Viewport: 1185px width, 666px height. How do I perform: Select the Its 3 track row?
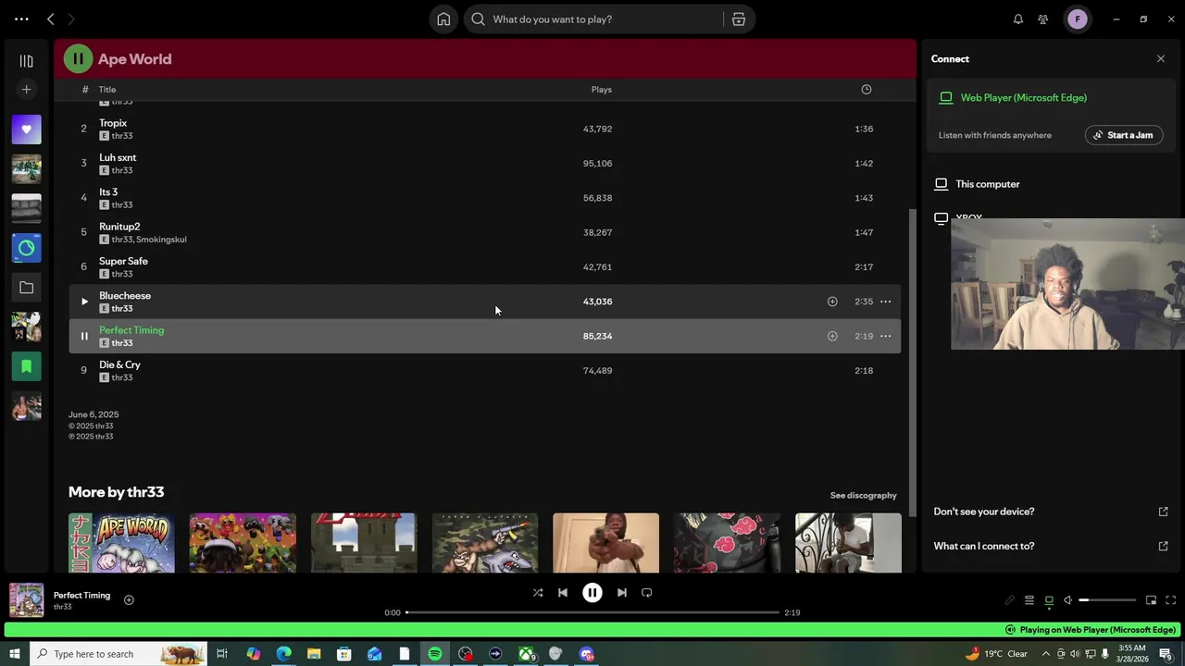click(x=484, y=198)
